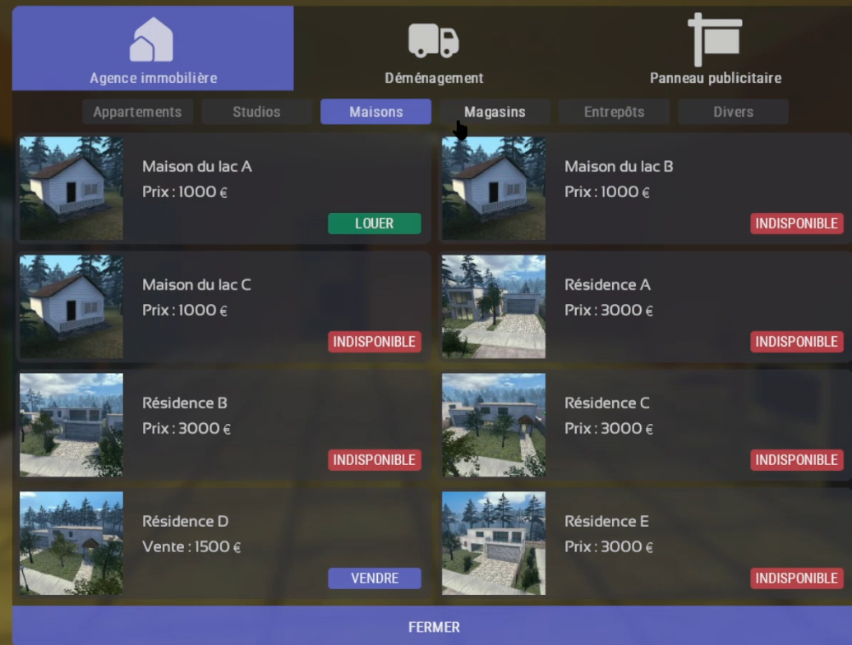Click the Maison du lac A thumbnail

pyautogui.click(x=71, y=188)
